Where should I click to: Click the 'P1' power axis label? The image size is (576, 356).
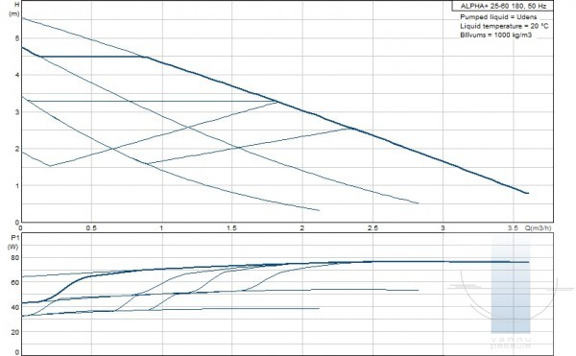14,237
